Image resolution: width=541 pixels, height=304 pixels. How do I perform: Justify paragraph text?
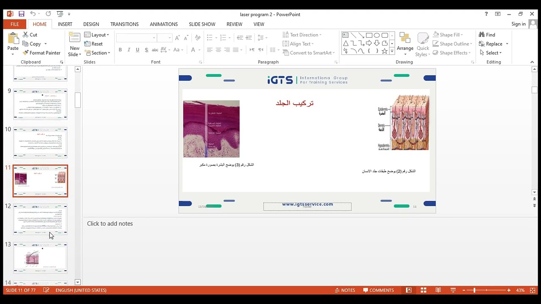point(236,50)
